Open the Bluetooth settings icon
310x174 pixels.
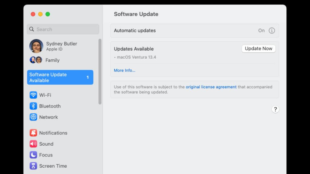click(x=33, y=106)
